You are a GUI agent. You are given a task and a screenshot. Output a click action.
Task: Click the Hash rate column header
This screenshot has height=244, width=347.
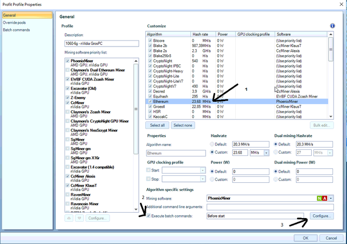[x=203, y=34]
